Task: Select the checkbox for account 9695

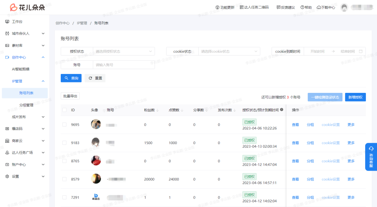Action: point(64,125)
